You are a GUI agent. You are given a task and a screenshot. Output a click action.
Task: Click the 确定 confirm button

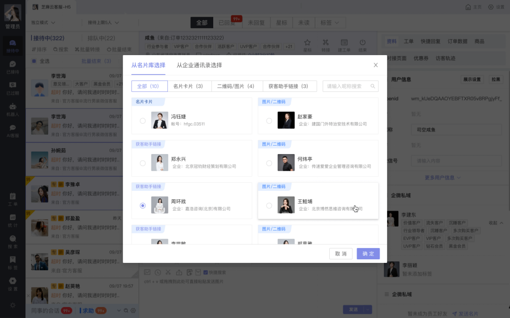click(x=368, y=253)
